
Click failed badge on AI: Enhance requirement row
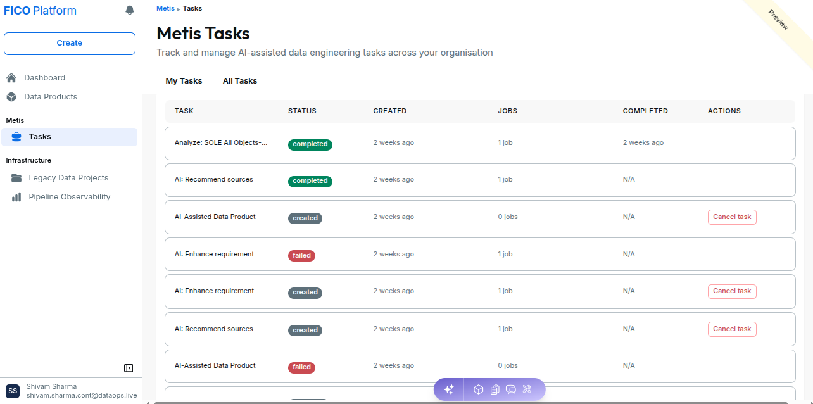pyautogui.click(x=301, y=256)
